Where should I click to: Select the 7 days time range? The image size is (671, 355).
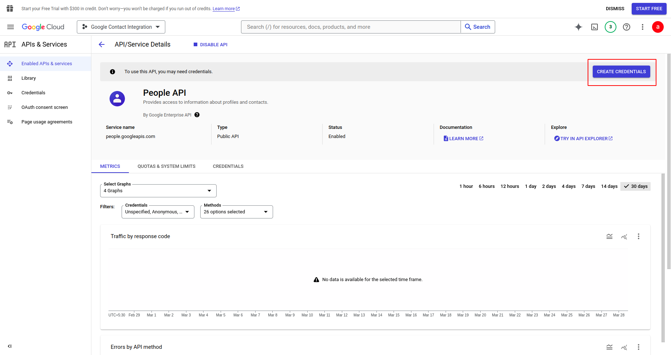pos(588,186)
